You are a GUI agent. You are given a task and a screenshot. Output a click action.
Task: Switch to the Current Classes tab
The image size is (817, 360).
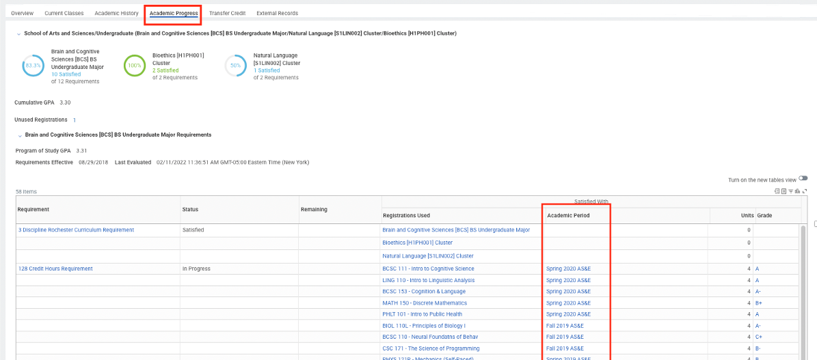pos(64,13)
